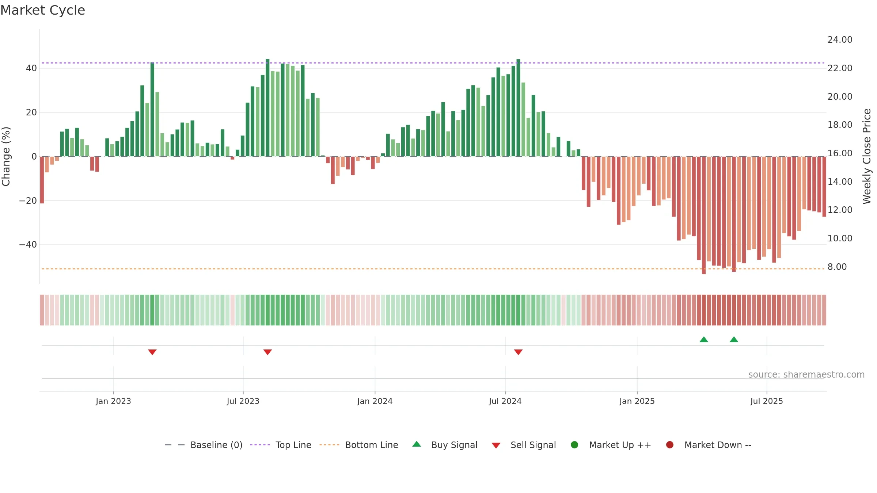Click the 20.00 price axis label

pos(840,96)
